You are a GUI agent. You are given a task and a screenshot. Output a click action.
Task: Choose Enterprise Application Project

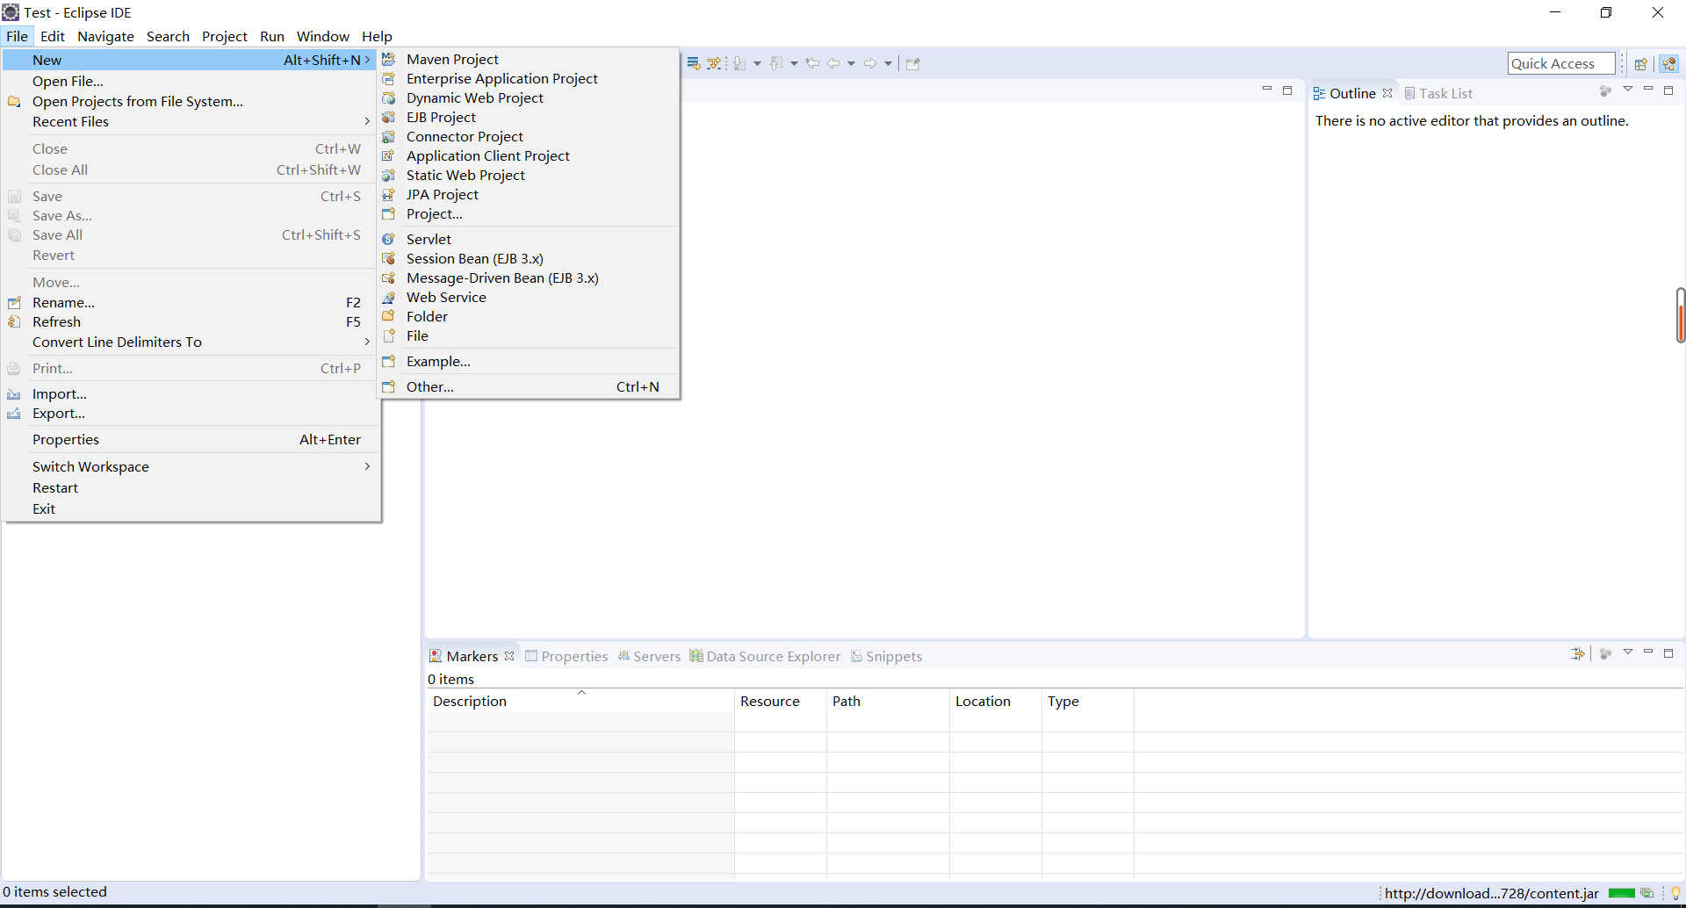tap(529, 78)
